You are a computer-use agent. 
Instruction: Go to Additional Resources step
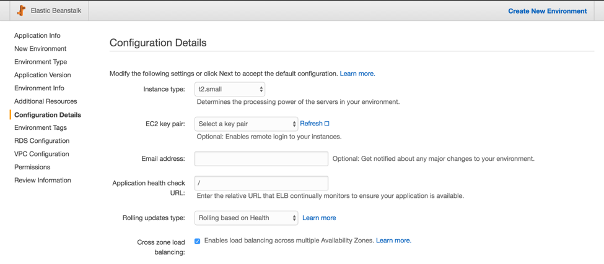click(45, 101)
